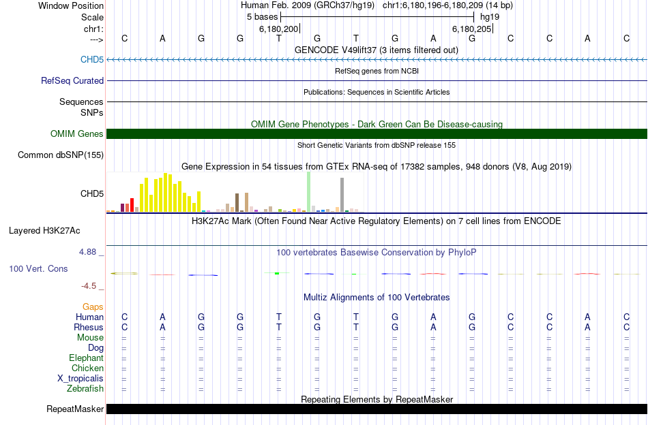This screenshot has height=425, width=648.
Task: Open the RepeatMasker track label
Action: [75, 409]
